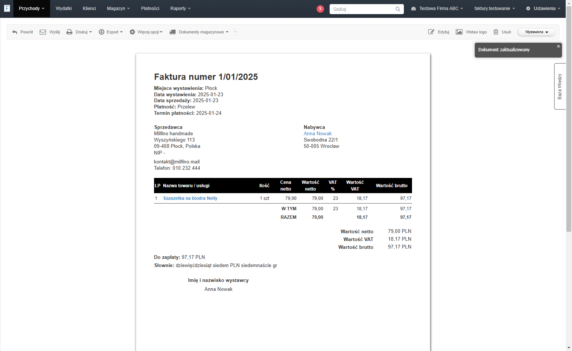Click in the Szukaj search field

click(x=362, y=9)
